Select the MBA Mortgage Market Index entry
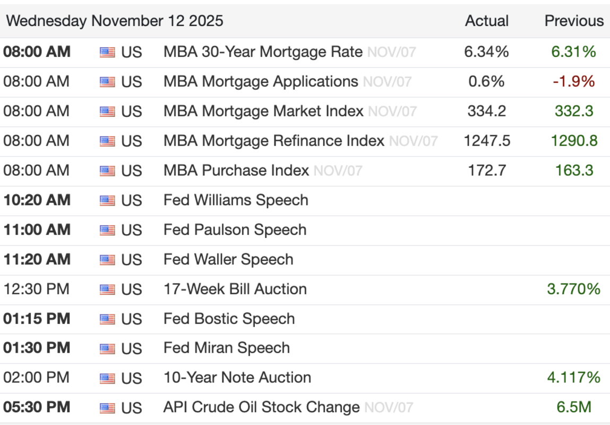 click(x=263, y=112)
